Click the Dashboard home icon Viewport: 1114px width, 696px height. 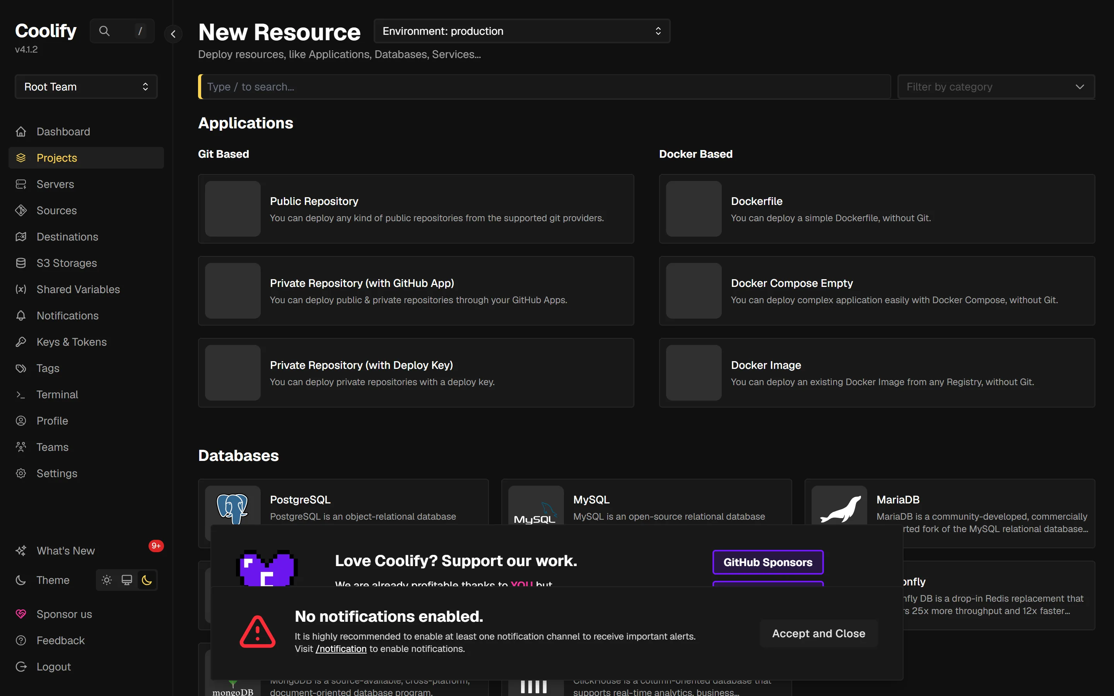[x=21, y=131]
